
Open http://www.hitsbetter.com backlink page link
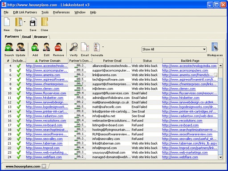tap(181, 98)
